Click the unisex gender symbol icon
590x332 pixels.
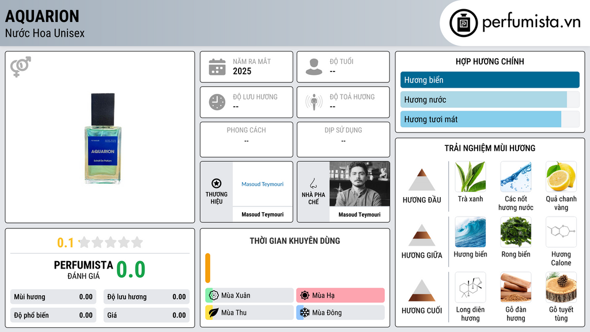[x=20, y=67]
